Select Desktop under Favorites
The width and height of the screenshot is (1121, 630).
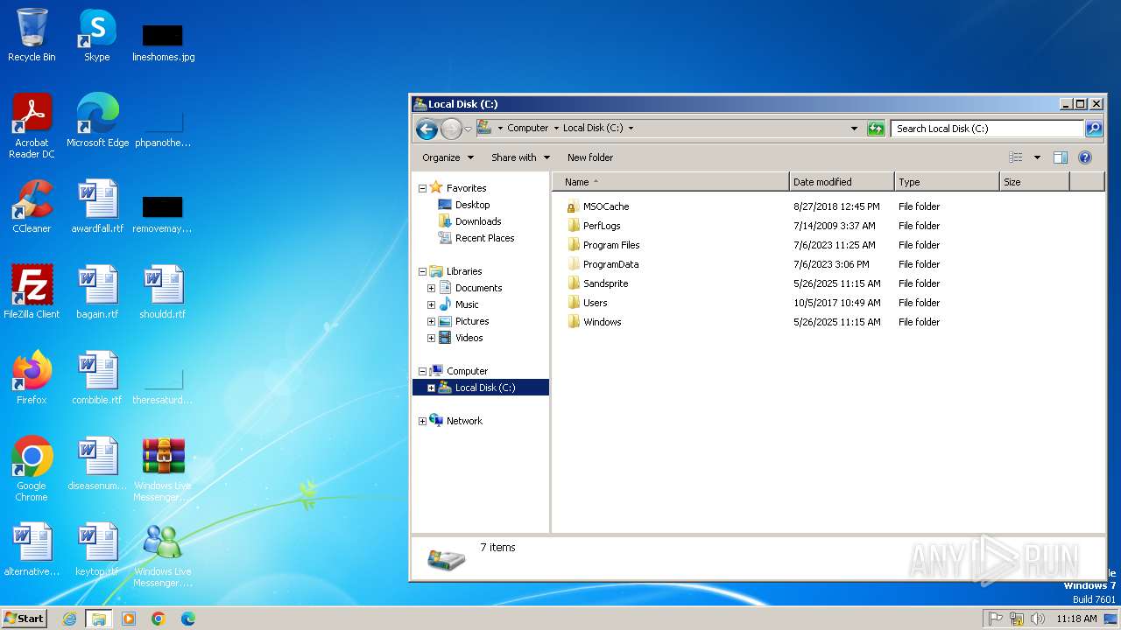pos(472,205)
